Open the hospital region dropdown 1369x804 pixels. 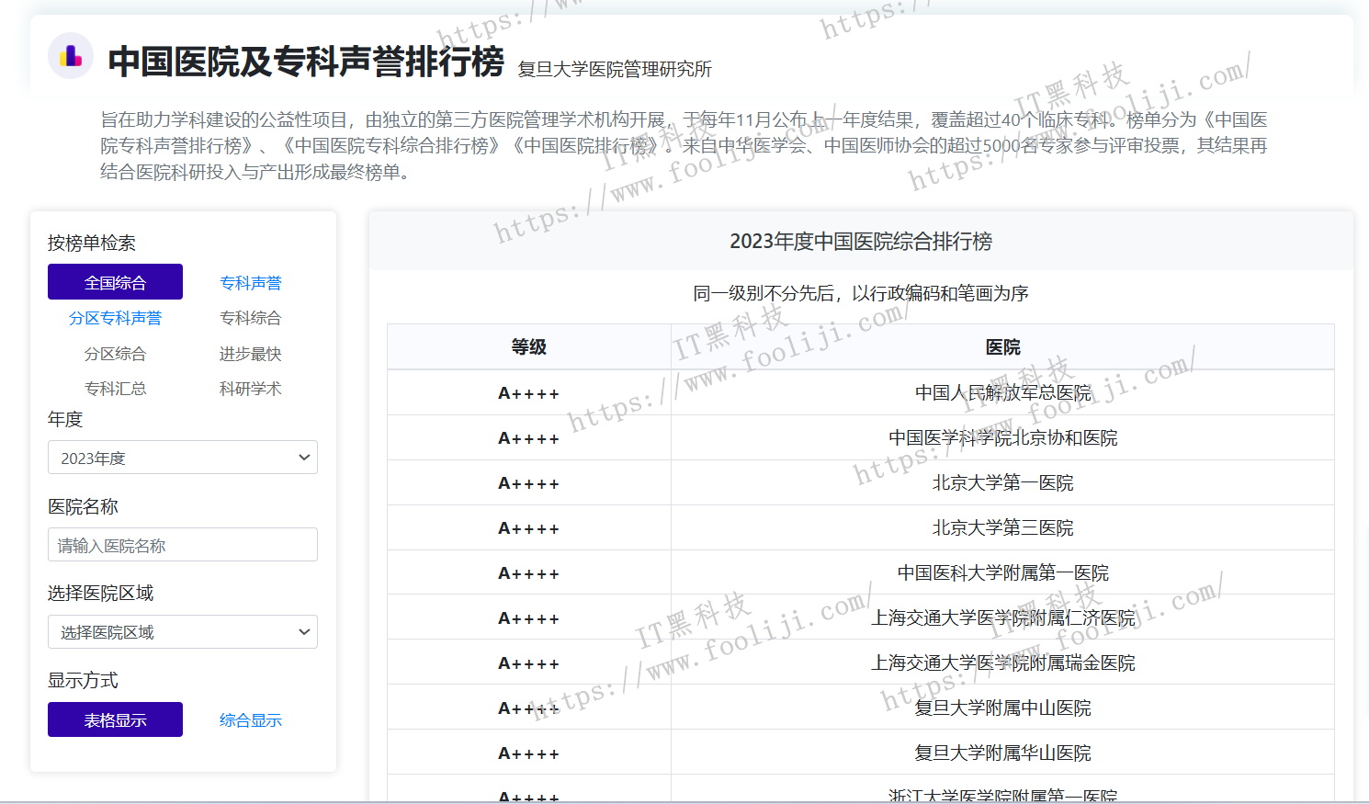click(182, 631)
